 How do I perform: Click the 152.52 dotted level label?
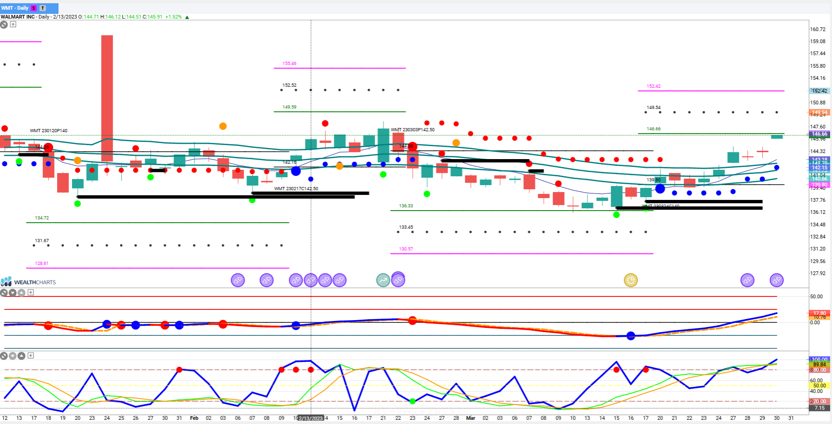(x=289, y=85)
